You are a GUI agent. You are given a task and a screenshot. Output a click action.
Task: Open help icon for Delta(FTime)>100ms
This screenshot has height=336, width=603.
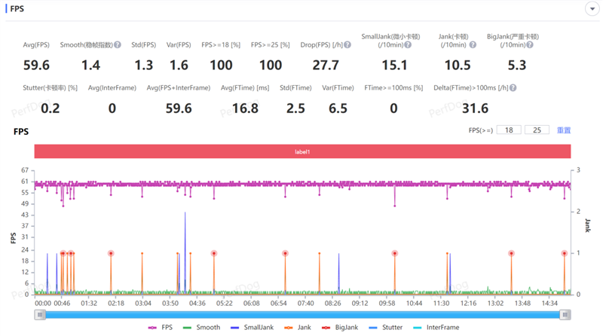[513, 87]
